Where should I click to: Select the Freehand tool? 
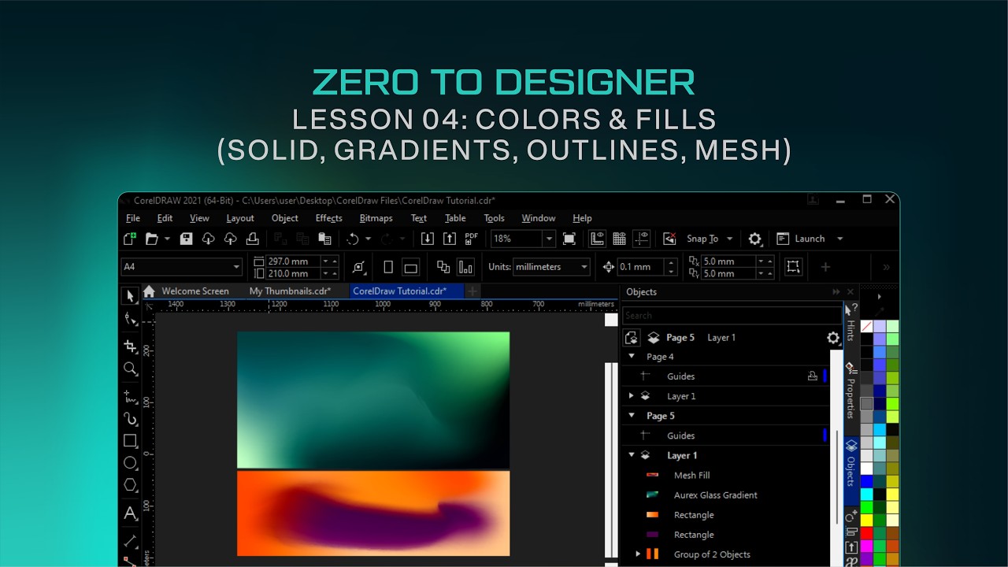pyautogui.click(x=131, y=396)
